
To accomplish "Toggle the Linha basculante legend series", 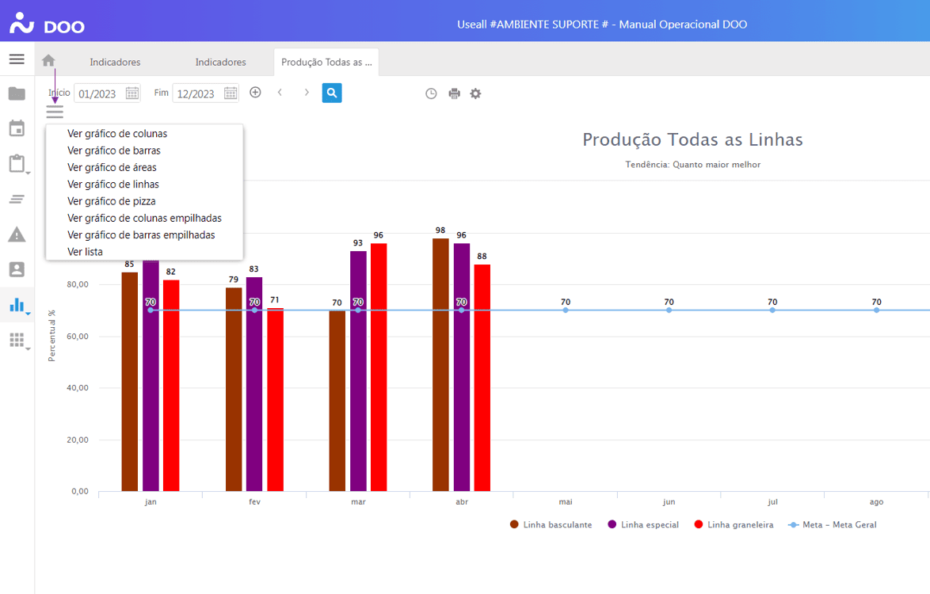I will [x=551, y=524].
